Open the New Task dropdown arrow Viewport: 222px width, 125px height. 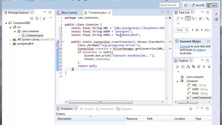(x=182, y=18)
